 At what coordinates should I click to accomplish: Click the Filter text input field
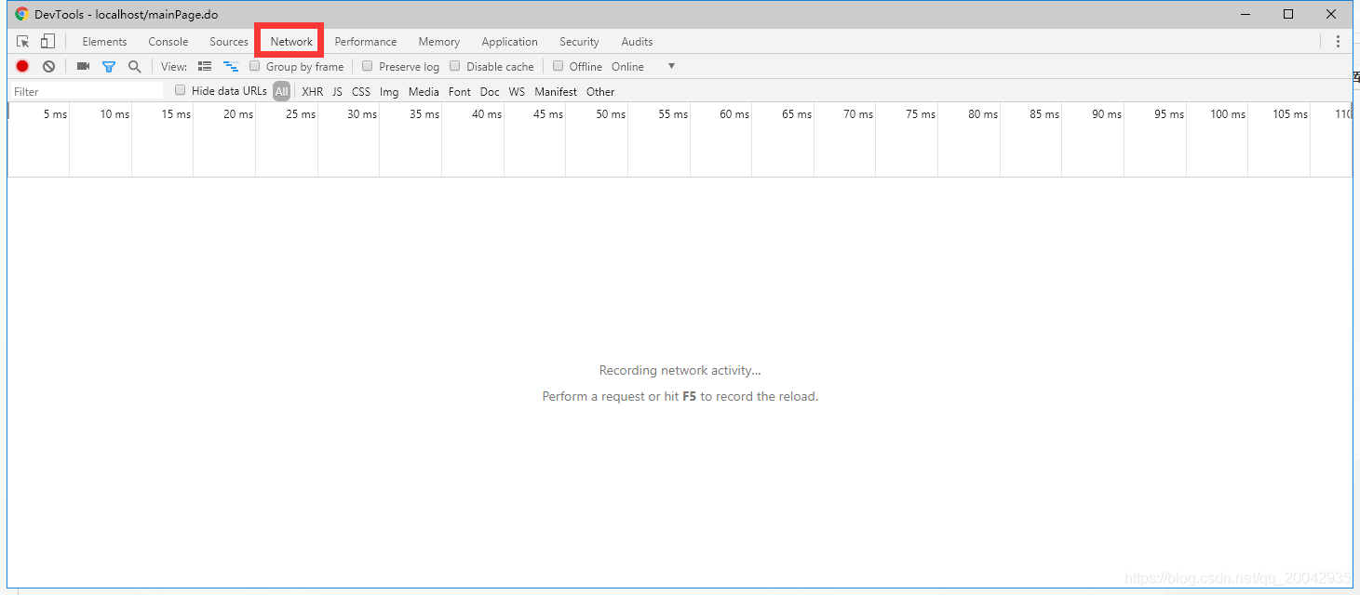pos(86,91)
